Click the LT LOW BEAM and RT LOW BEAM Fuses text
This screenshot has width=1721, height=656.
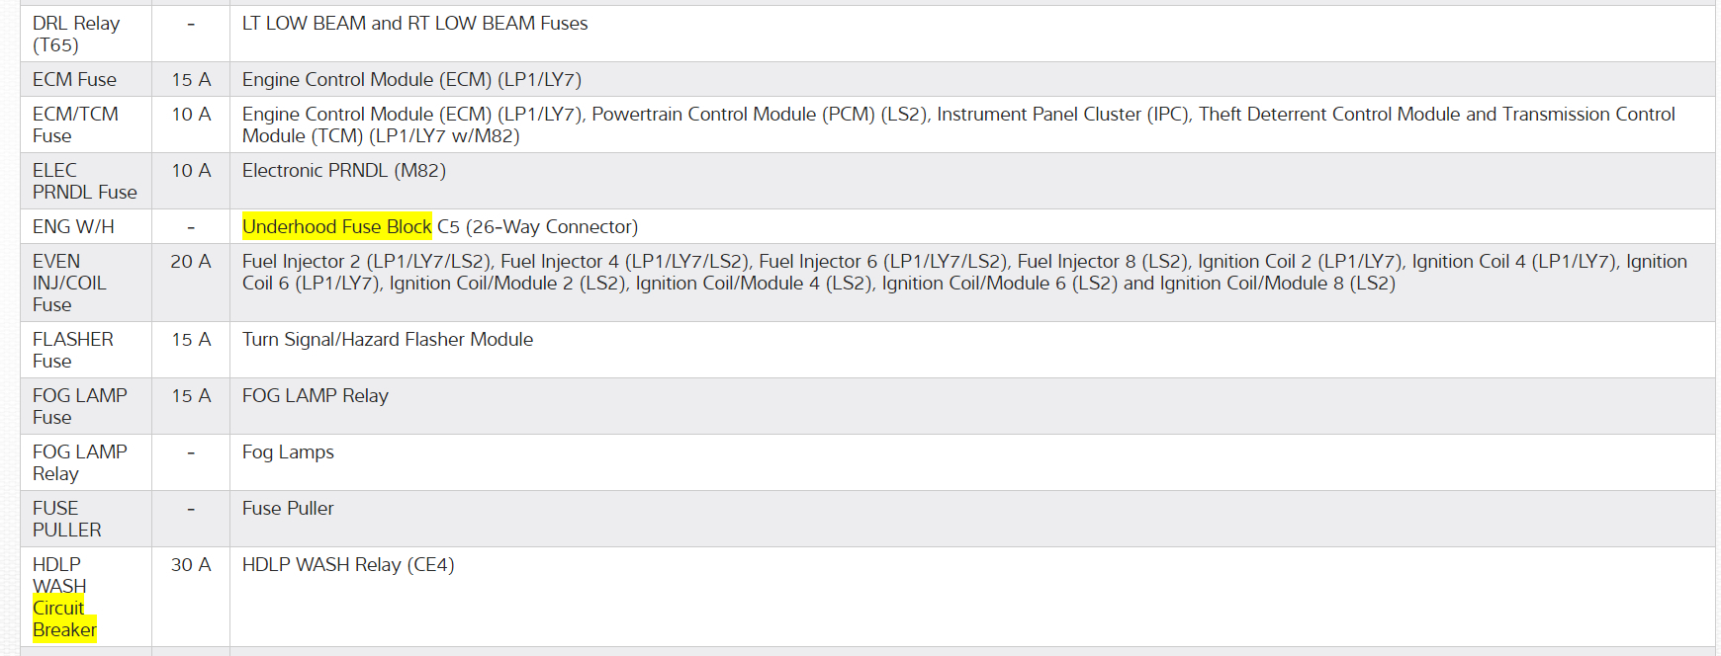pyautogui.click(x=414, y=24)
